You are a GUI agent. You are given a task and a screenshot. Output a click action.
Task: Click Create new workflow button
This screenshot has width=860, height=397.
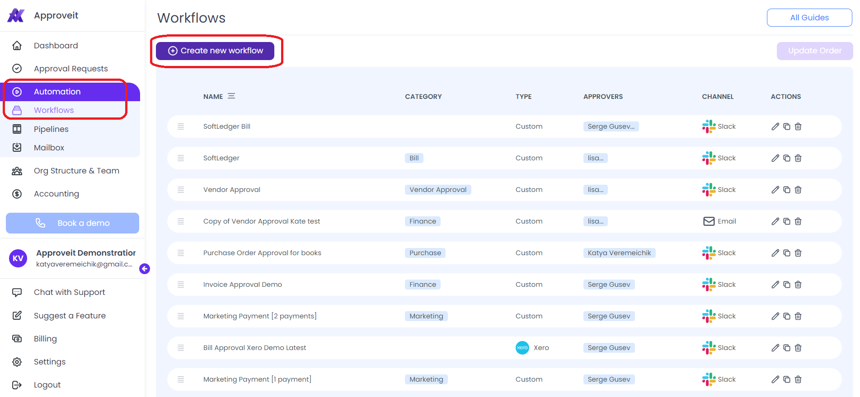215,51
